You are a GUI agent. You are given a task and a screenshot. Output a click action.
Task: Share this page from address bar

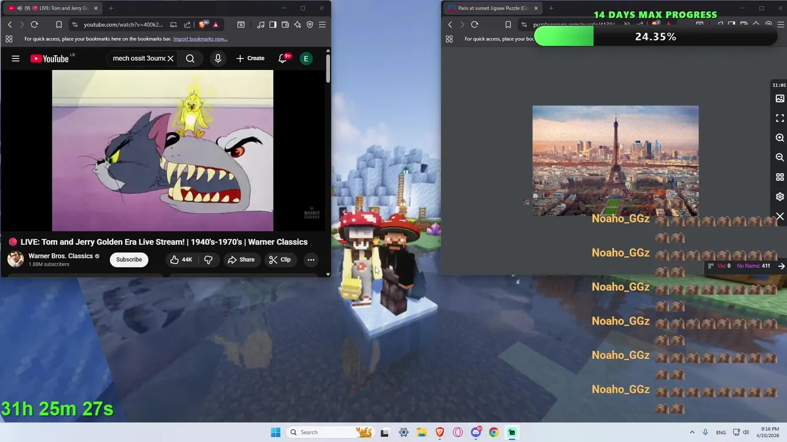pyautogui.click(x=187, y=25)
